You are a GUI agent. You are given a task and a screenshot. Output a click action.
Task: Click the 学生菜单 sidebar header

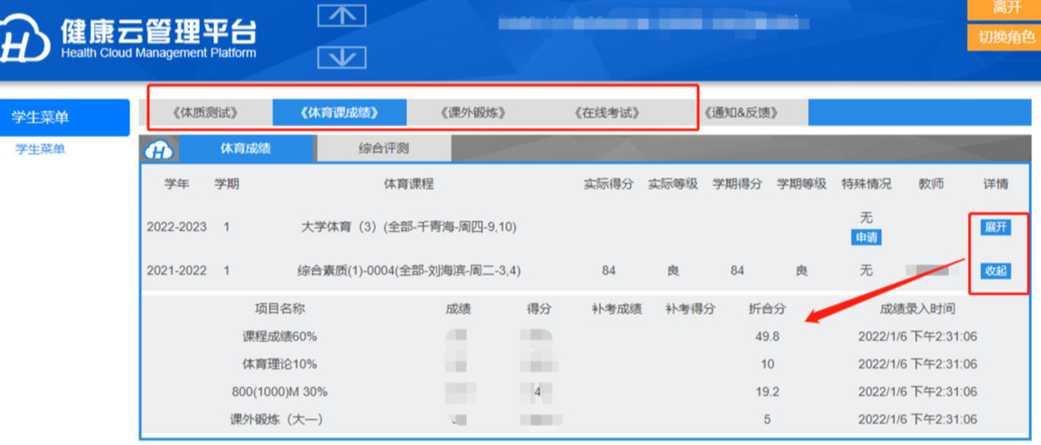pyautogui.click(x=65, y=118)
